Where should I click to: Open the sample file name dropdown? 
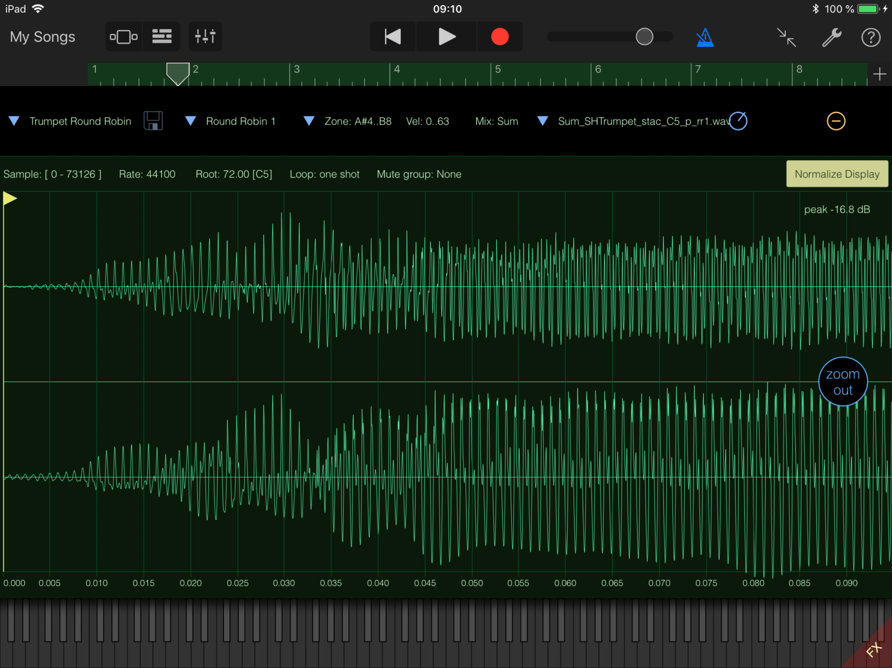[x=543, y=121]
